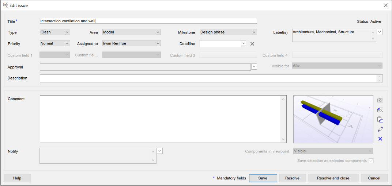392x186 pixels.
Task: Expand the Notify recipients arrow
Action: point(160,151)
